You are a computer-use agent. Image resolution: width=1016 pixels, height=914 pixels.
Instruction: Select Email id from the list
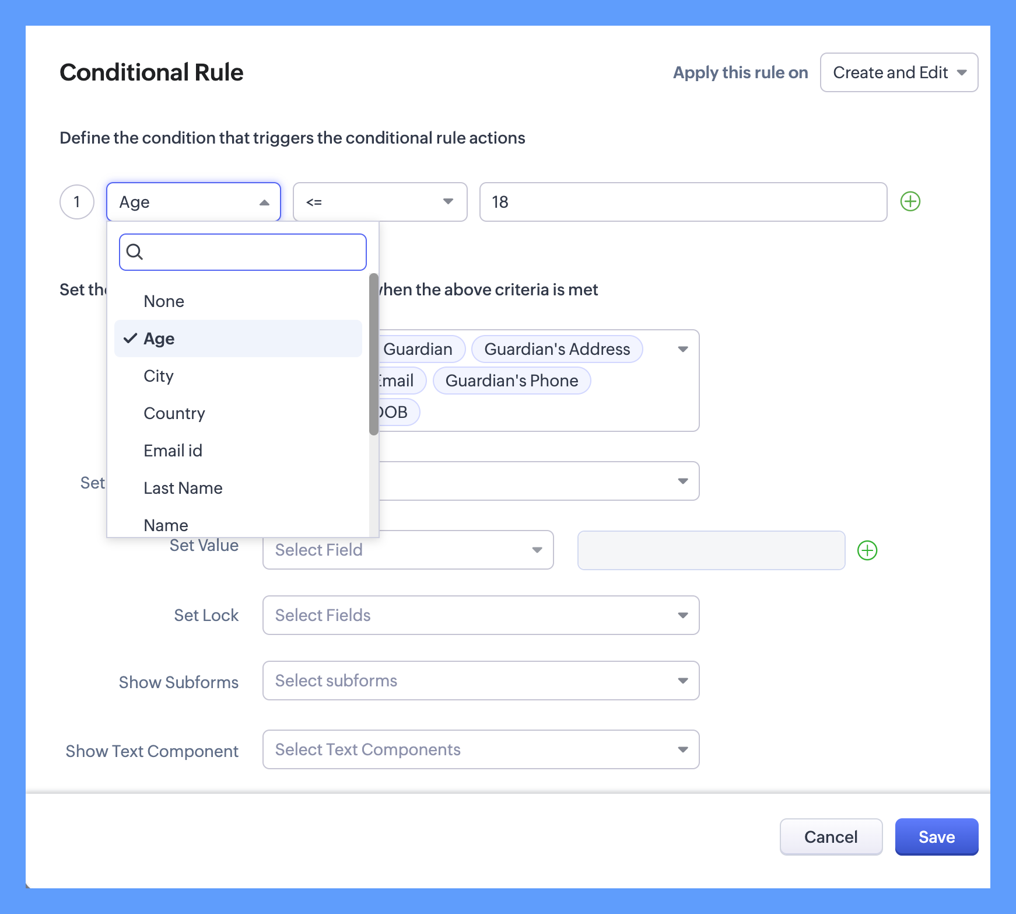click(x=173, y=451)
